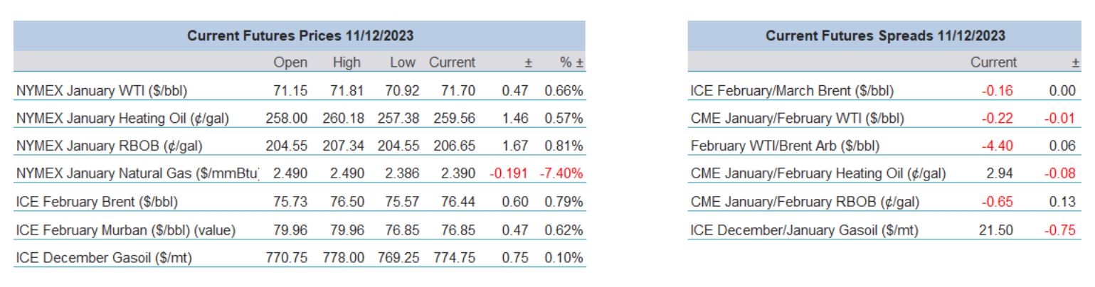Screen dimensions: 1095x287
Task: Click the Current Futures Prices table title
Action: (x=300, y=35)
